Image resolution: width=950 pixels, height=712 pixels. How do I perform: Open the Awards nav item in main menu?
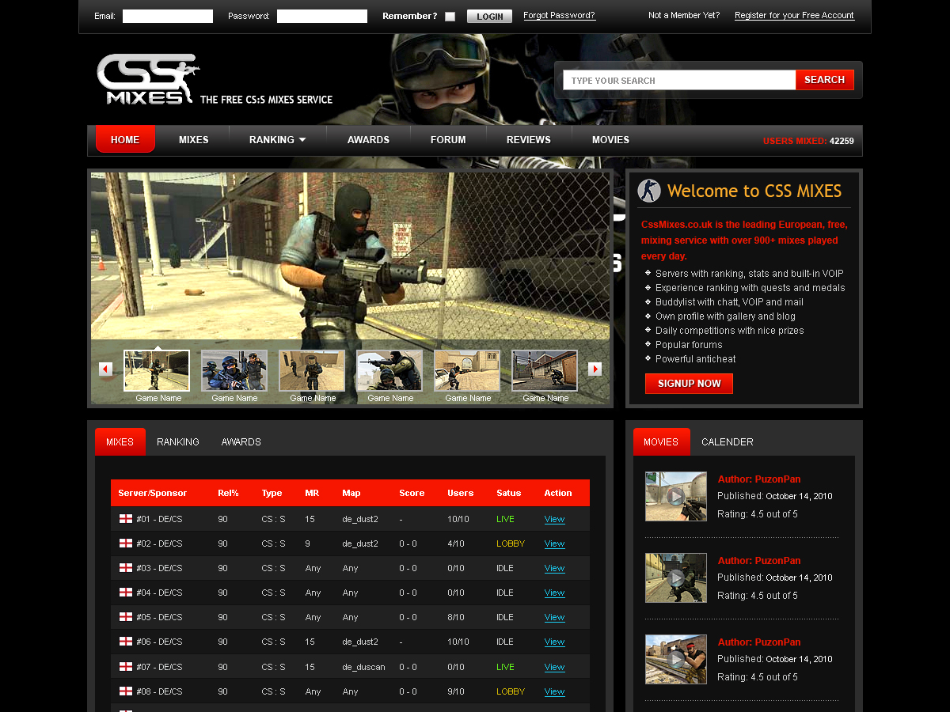click(x=368, y=140)
